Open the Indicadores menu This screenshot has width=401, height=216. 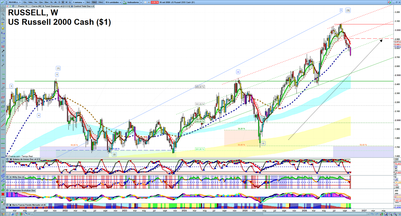(131, 2)
